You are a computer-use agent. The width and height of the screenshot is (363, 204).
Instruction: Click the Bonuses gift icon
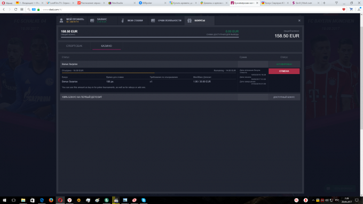pyautogui.click(x=190, y=20)
